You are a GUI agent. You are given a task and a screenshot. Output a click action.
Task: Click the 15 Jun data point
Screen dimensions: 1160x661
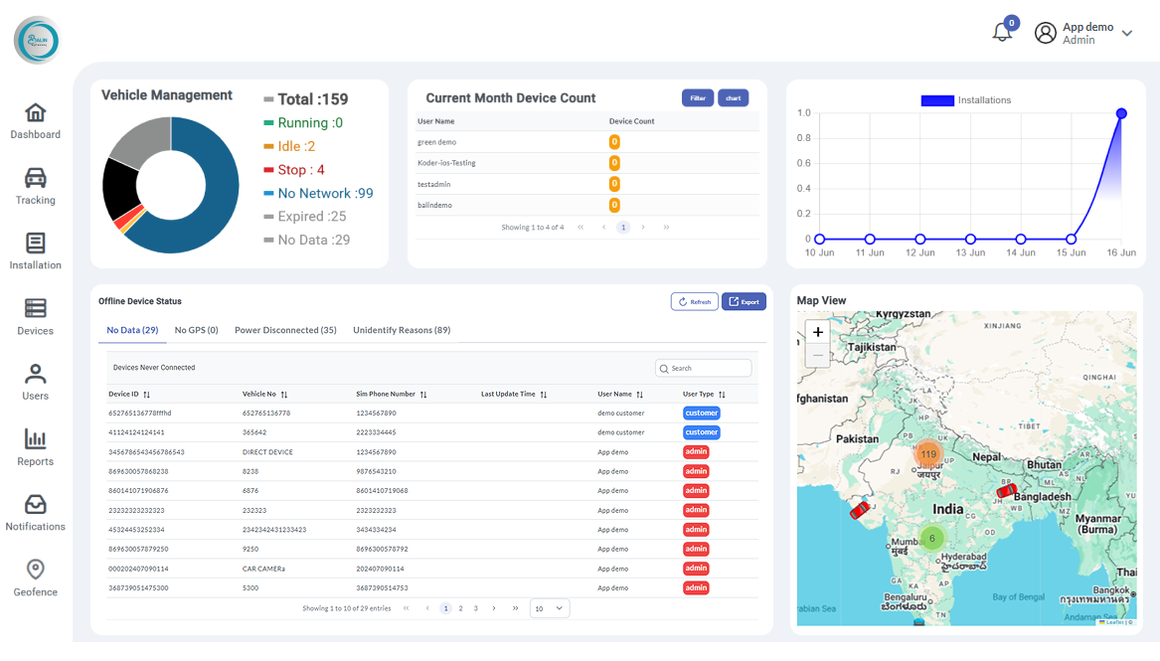(x=1072, y=239)
